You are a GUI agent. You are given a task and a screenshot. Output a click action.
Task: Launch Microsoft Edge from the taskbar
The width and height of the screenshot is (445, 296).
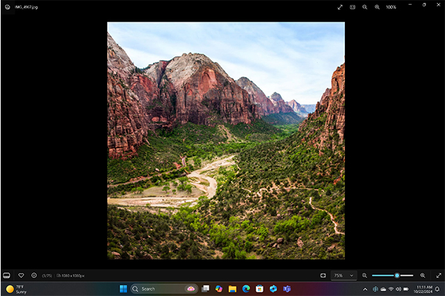pos(246,289)
